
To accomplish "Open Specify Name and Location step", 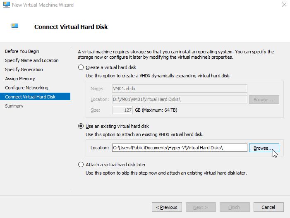I will (32, 60).
